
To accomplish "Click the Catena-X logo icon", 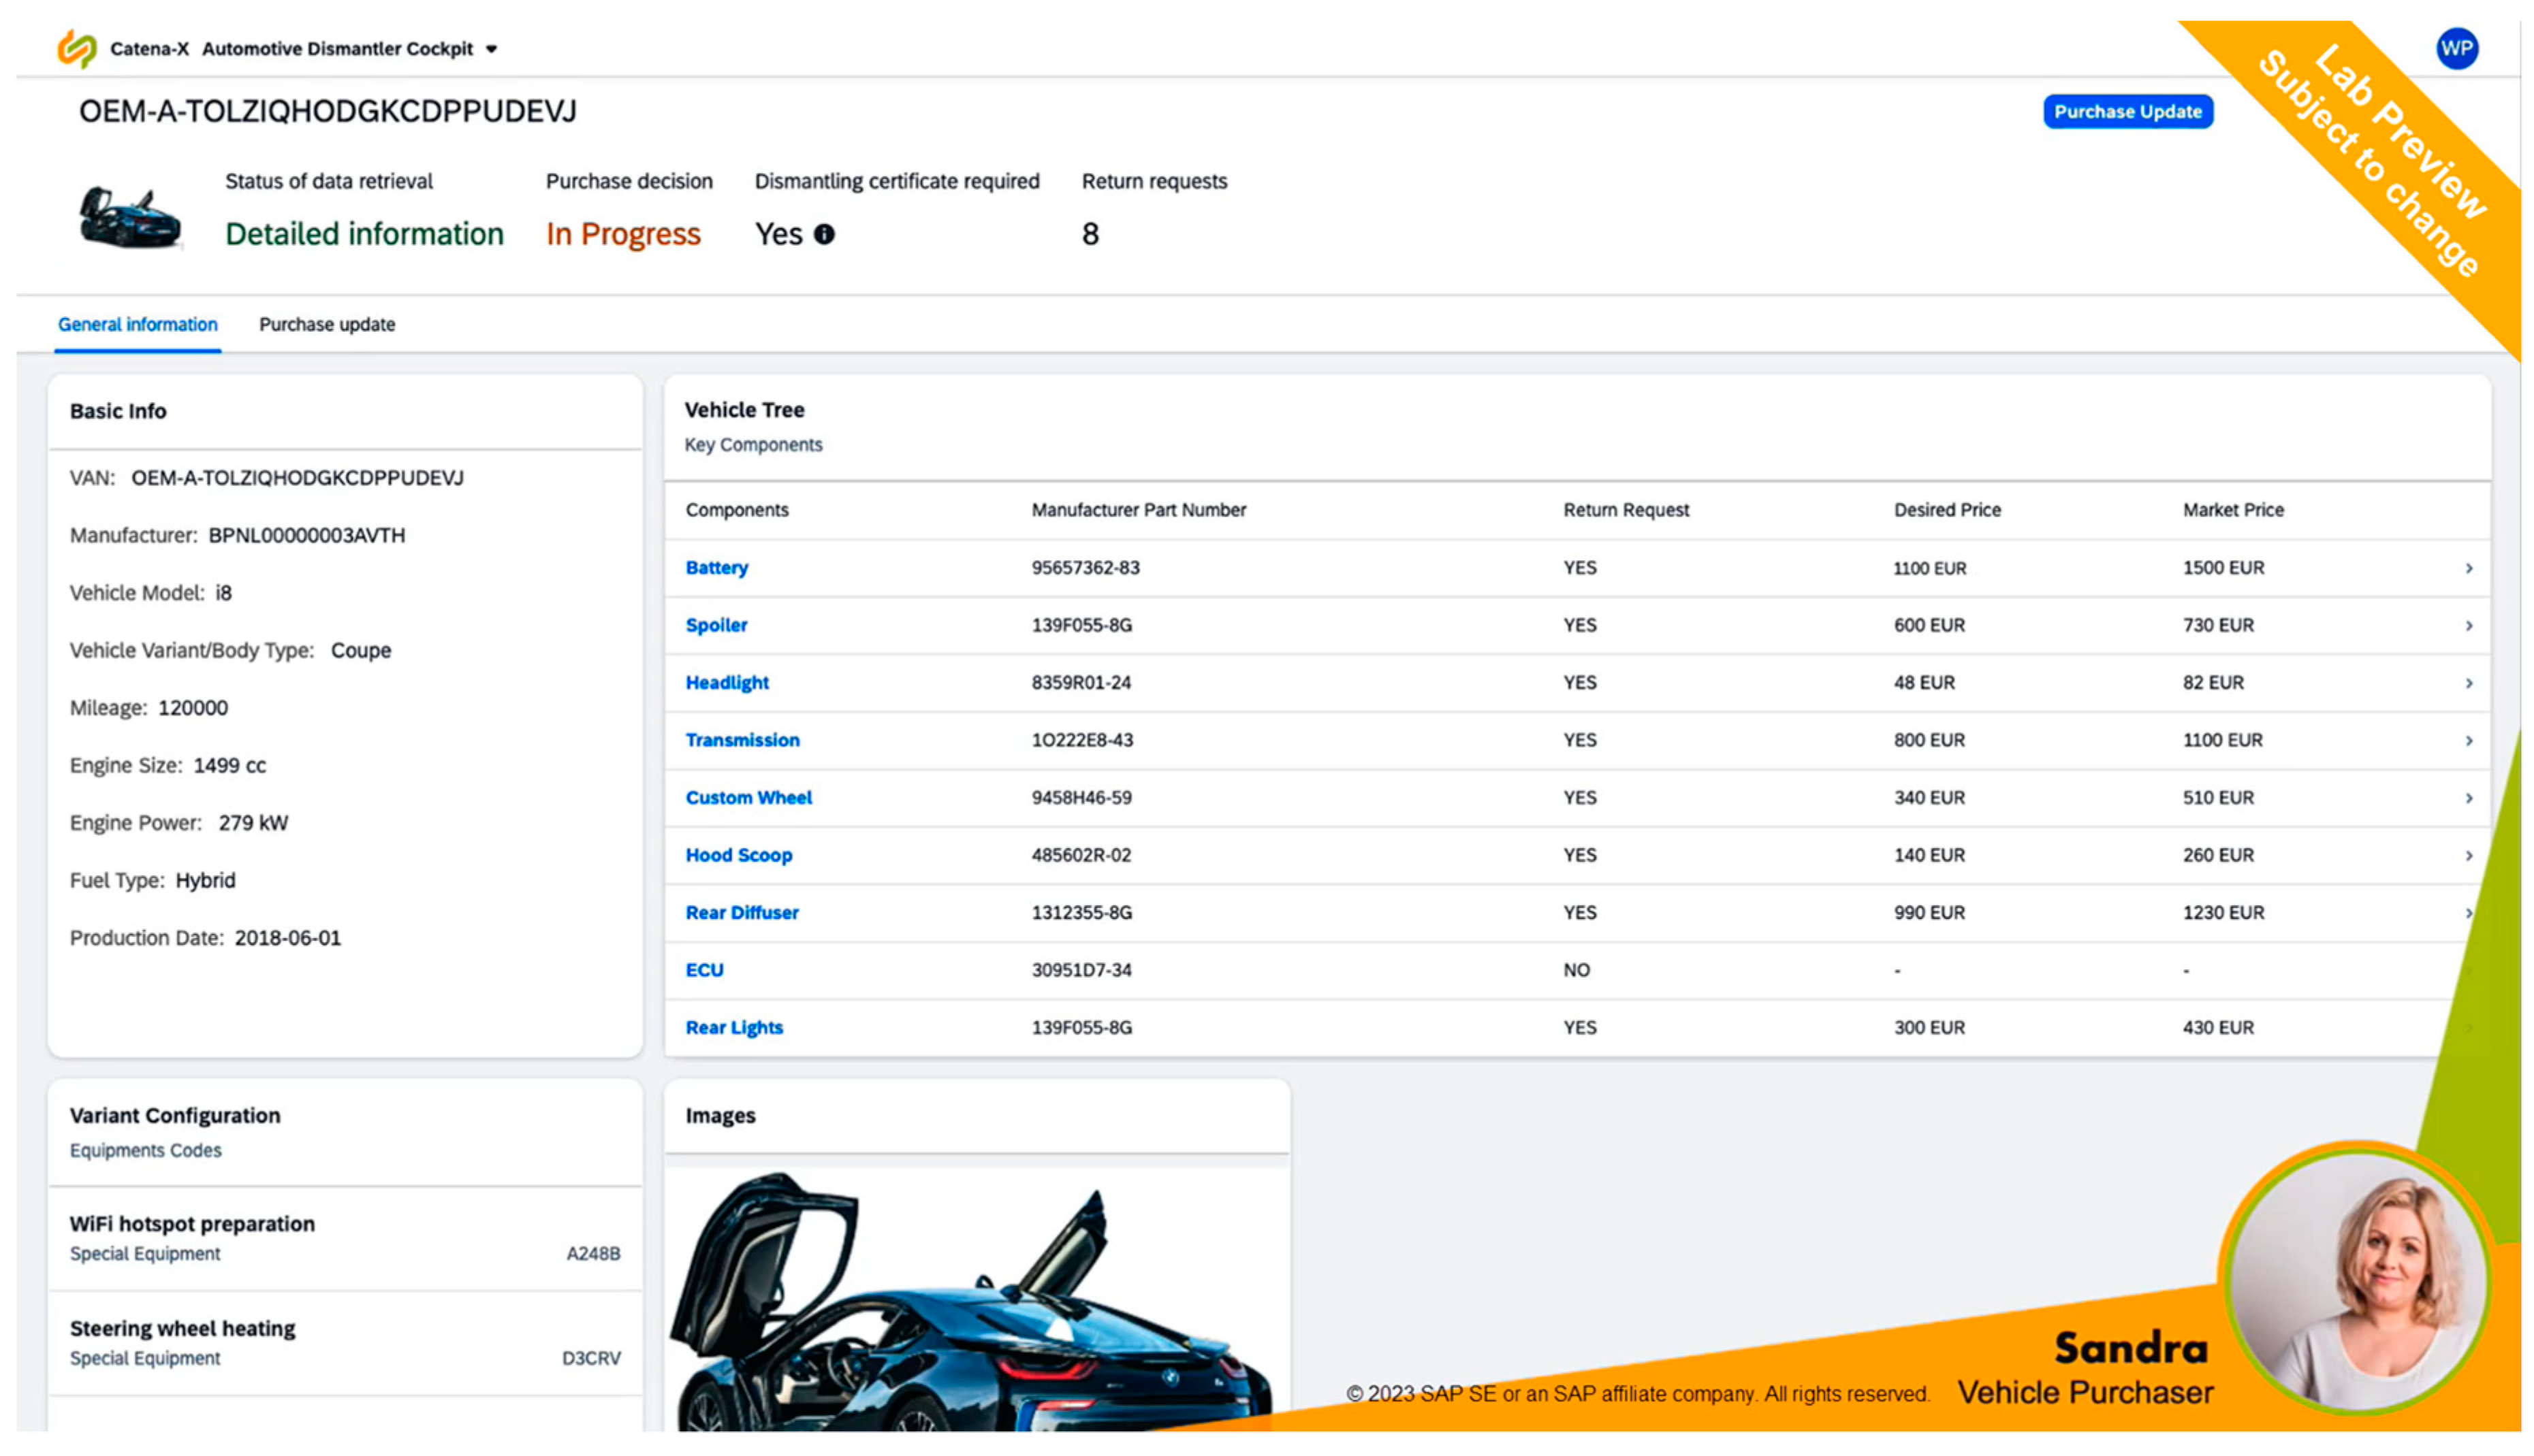I will 76,48.
